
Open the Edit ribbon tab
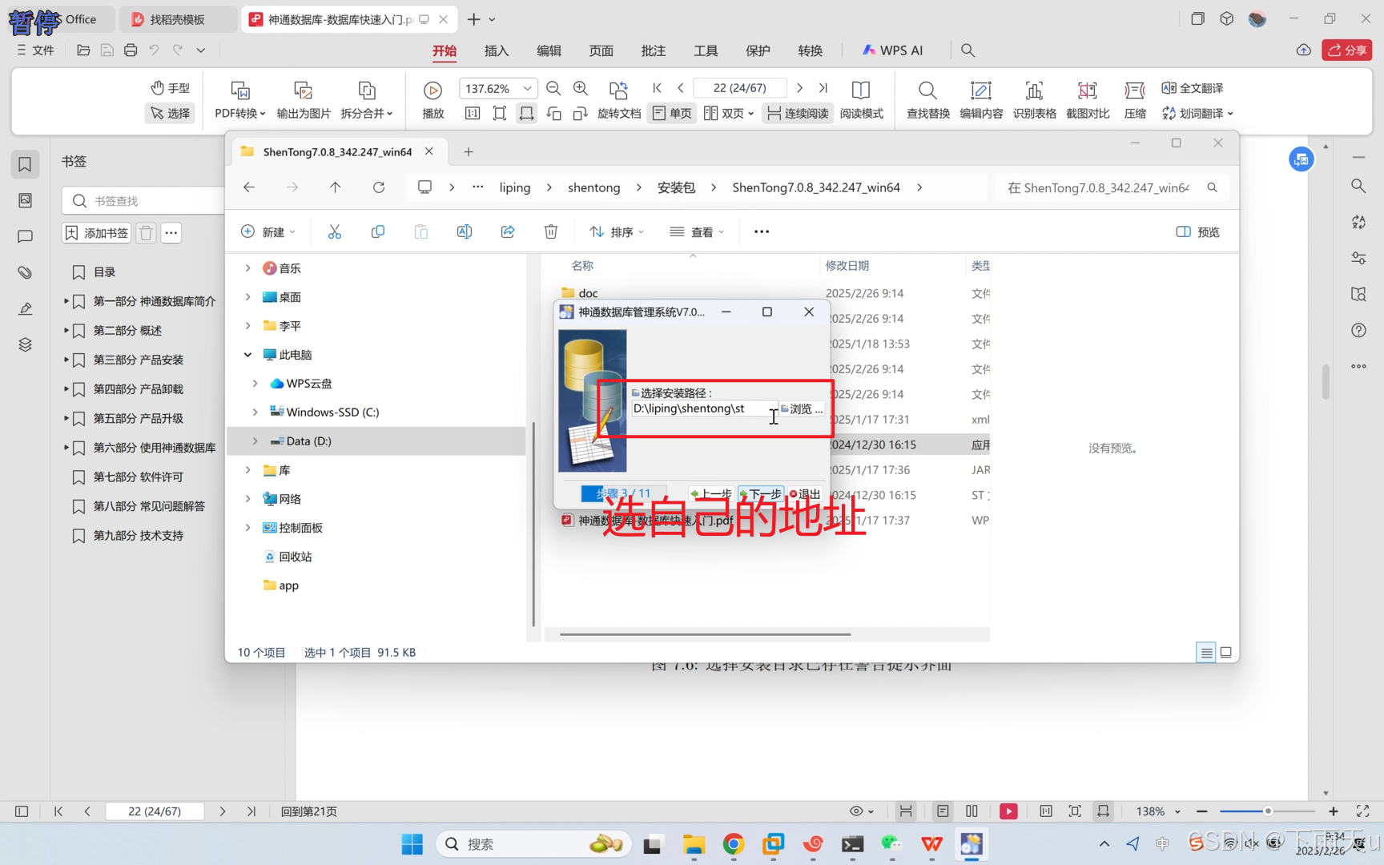549,50
